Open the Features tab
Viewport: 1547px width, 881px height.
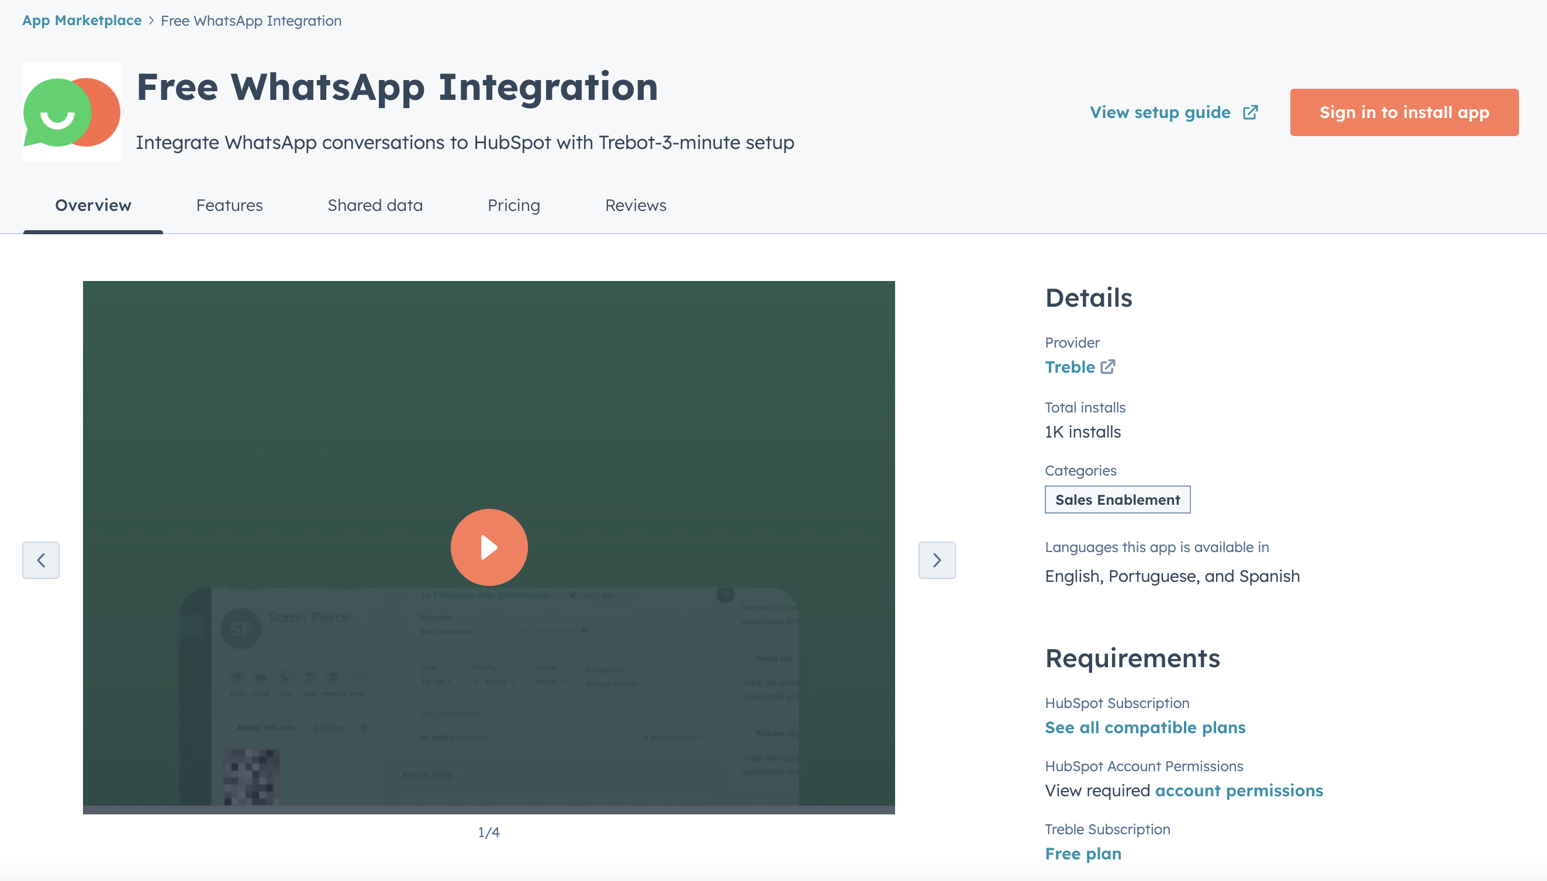tap(229, 205)
